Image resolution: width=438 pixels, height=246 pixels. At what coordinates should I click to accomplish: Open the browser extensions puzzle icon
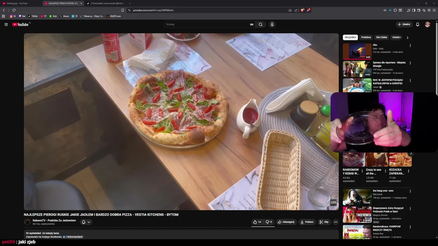click(395, 10)
